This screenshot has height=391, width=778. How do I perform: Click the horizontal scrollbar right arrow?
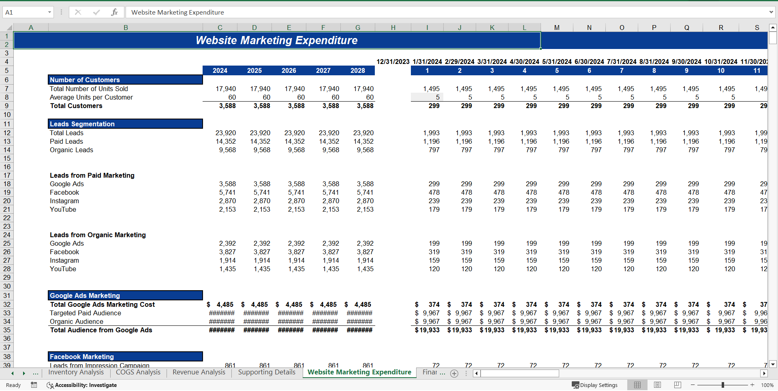coord(764,373)
